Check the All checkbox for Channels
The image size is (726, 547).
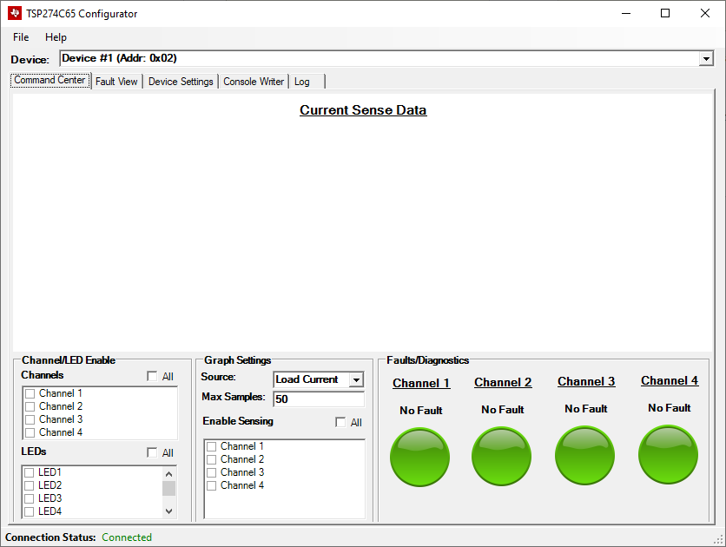pyautogui.click(x=153, y=377)
